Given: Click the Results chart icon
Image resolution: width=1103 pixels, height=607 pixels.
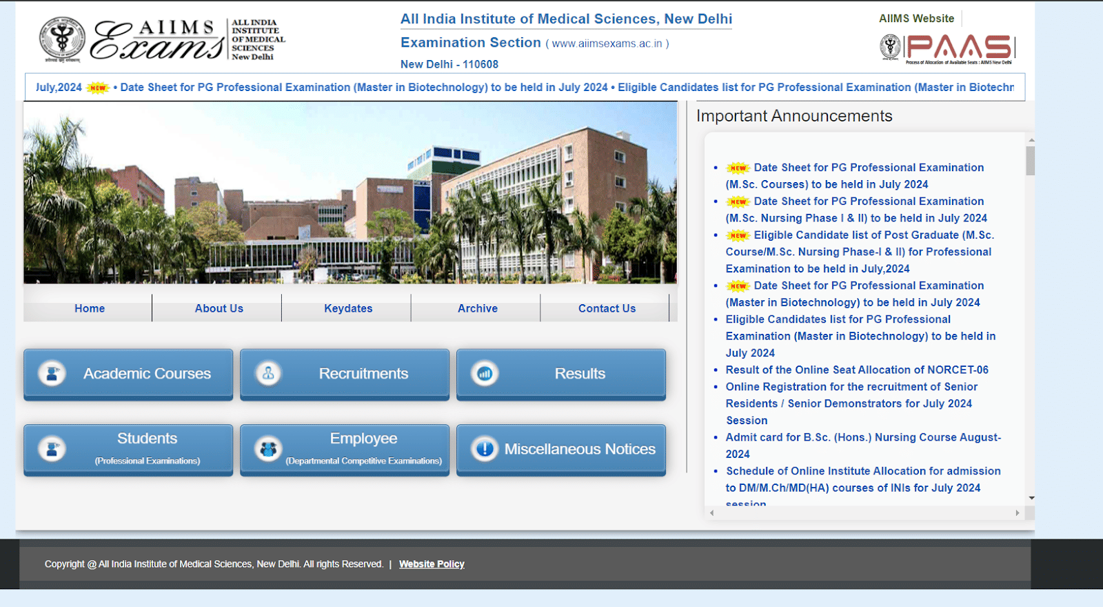Looking at the screenshot, I should [485, 373].
